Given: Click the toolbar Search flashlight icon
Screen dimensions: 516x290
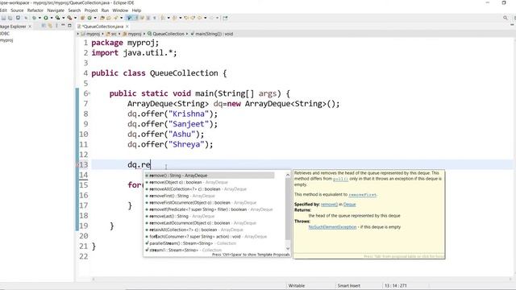Looking at the screenshot, I should tap(115, 18).
